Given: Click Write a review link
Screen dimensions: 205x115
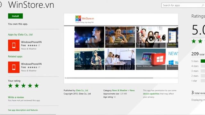Looking at the screenshot, I should tap(16, 97).
